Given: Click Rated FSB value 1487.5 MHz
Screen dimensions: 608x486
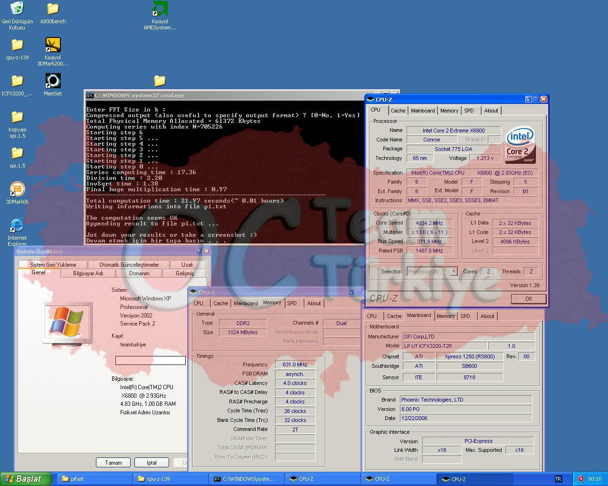Looking at the screenshot, I should click(429, 251).
